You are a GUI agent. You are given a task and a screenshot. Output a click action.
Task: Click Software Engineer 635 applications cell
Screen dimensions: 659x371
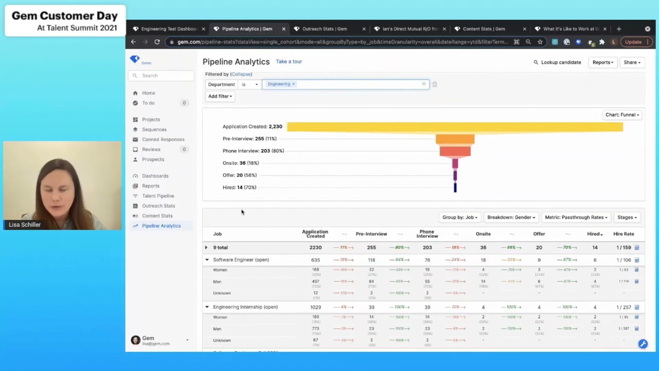tap(316, 260)
